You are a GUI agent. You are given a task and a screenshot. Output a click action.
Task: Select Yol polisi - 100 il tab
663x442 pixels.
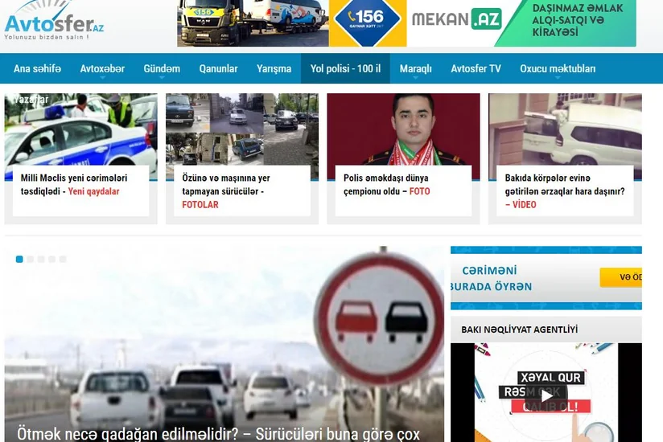(345, 68)
